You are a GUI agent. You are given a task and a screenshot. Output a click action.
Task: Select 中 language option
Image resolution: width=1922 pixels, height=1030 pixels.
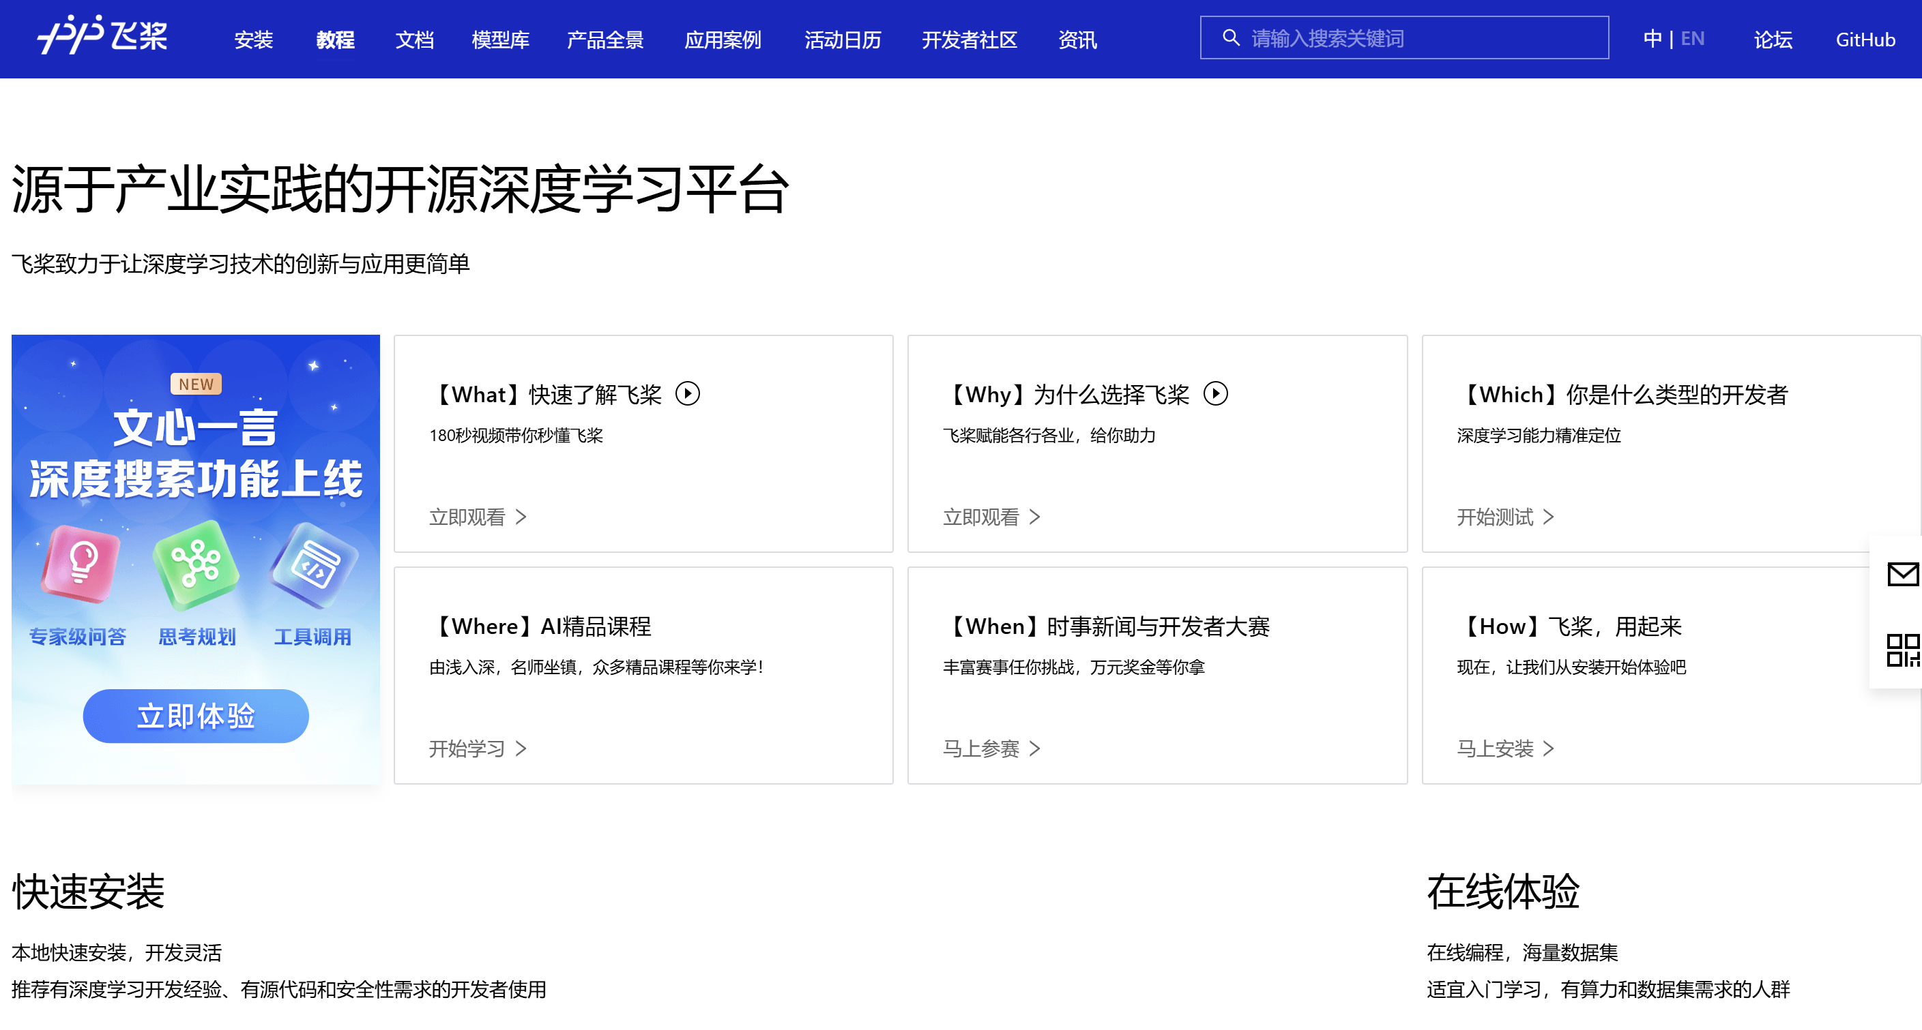[x=1652, y=39]
